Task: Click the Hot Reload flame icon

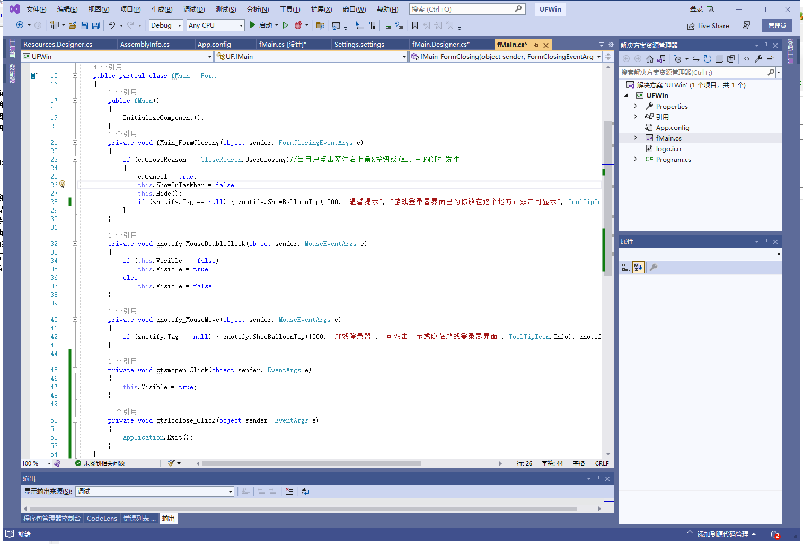Action: (298, 25)
